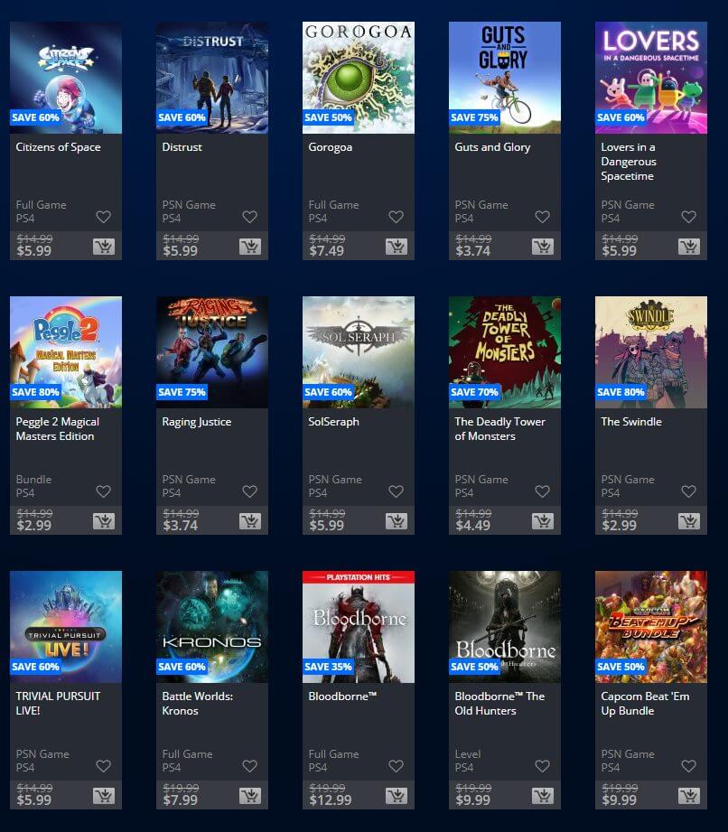Toggle wishlist heart for SolSeraph
The width and height of the screenshot is (728, 832).
[397, 491]
